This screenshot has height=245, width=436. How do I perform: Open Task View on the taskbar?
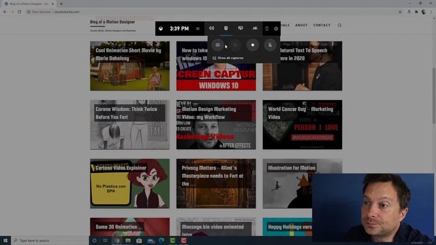click(106, 240)
